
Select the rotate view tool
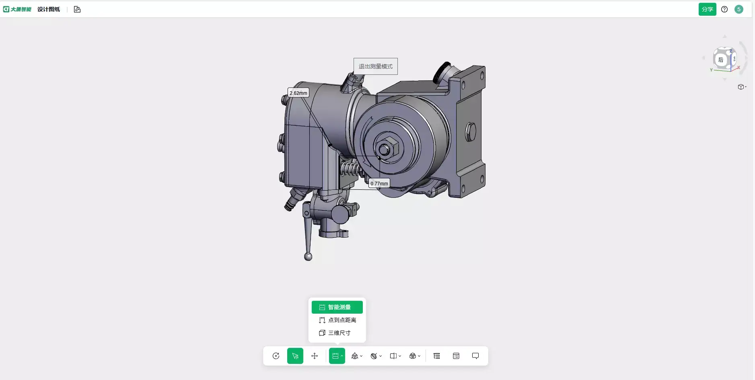(x=276, y=356)
